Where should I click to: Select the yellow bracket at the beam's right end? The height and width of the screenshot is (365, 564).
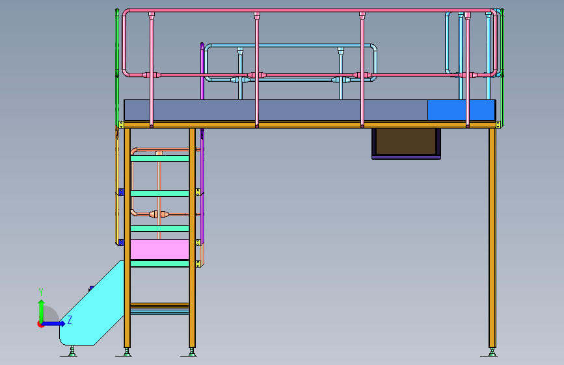[498, 125]
